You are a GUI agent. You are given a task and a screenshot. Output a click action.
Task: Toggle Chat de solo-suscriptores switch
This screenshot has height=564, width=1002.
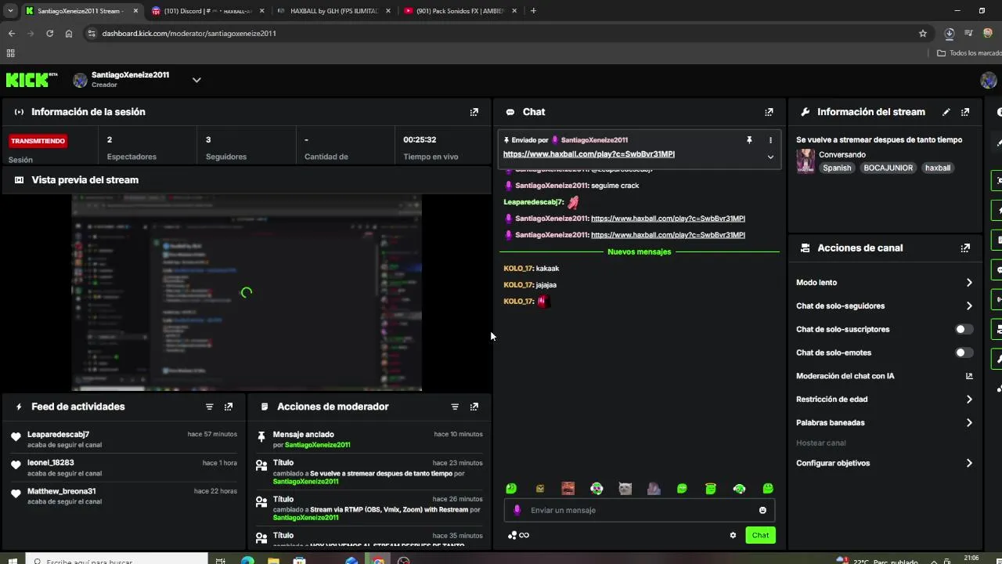pos(964,330)
